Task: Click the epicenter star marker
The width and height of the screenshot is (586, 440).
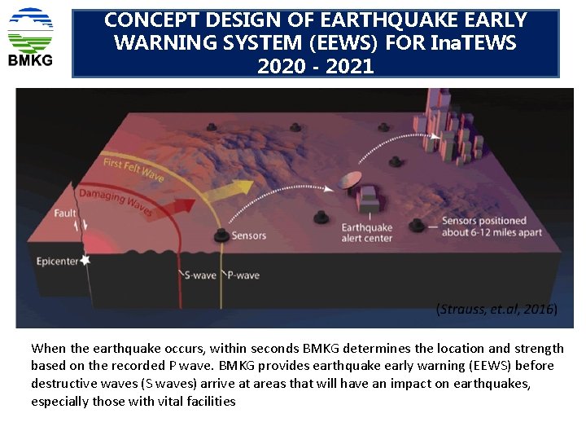Action: coord(85,260)
